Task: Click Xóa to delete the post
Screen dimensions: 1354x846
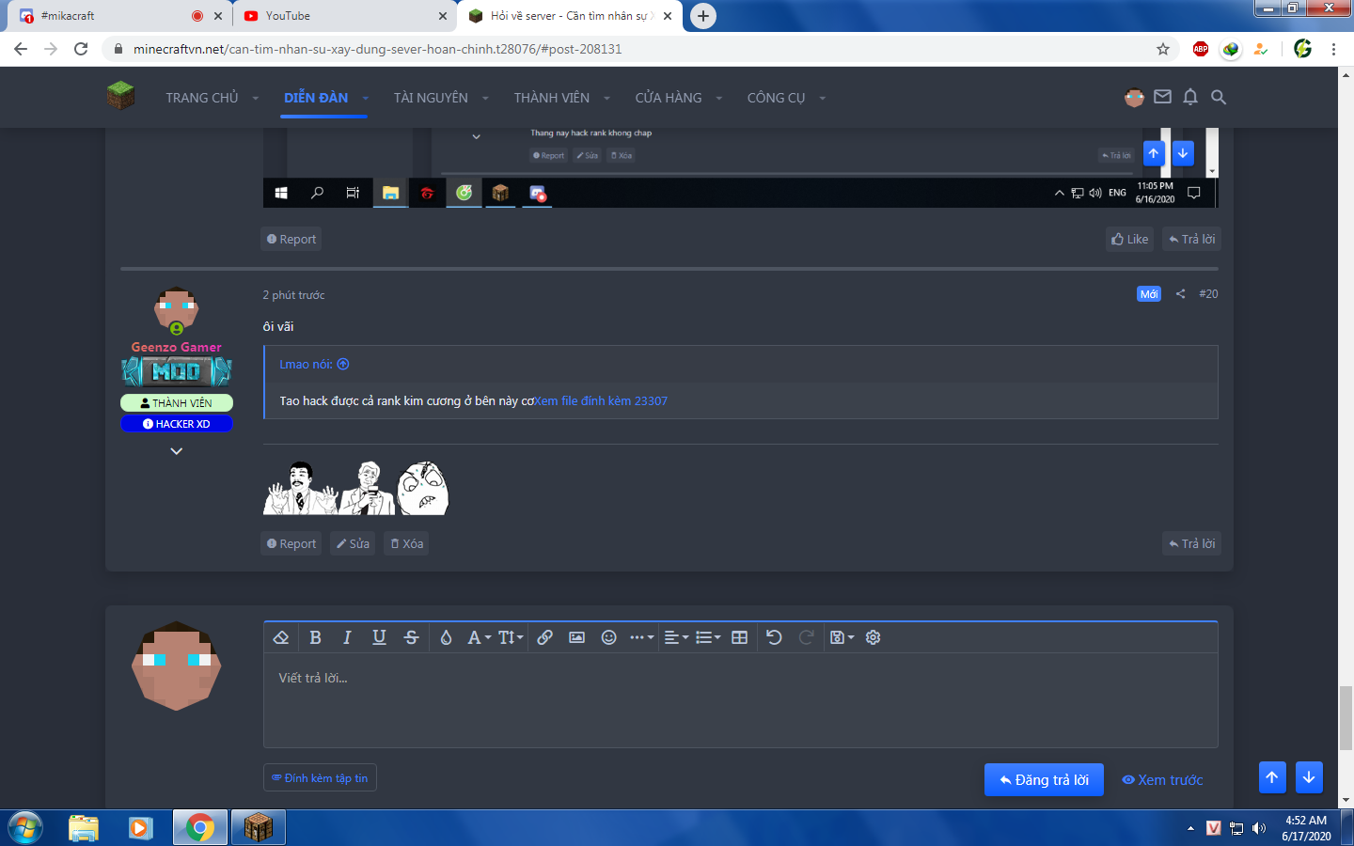Action: 406,543
